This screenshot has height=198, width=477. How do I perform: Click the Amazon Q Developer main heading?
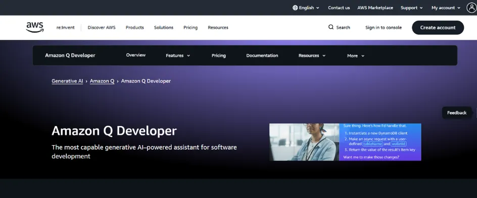pyautogui.click(x=114, y=130)
